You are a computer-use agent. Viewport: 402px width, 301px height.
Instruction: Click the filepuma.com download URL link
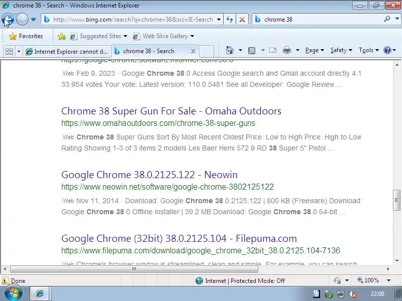coord(200,251)
